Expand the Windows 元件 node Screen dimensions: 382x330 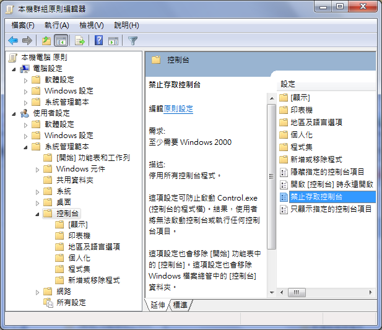click(37, 170)
